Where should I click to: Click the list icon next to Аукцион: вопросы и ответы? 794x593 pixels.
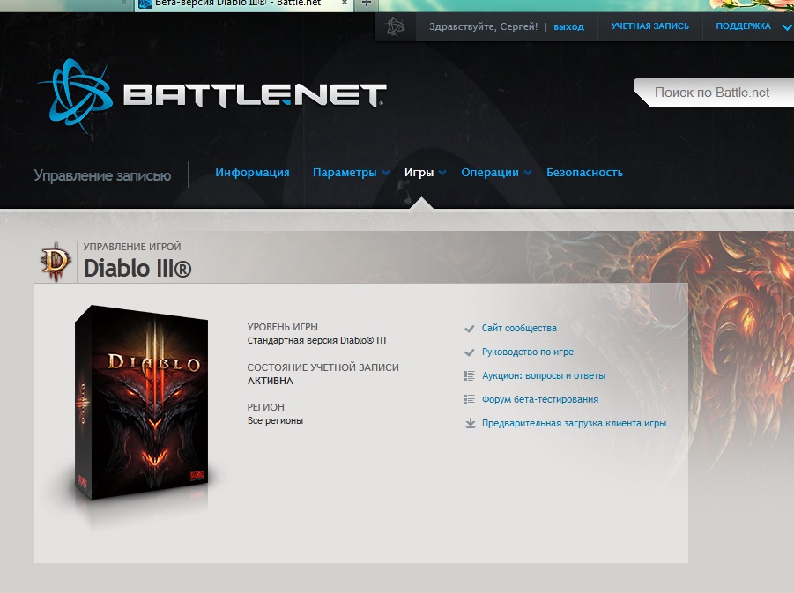470,375
